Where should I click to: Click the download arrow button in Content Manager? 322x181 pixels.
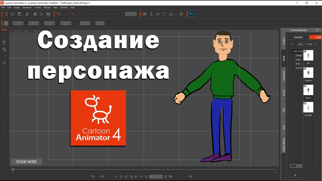click(x=295, y=175)
